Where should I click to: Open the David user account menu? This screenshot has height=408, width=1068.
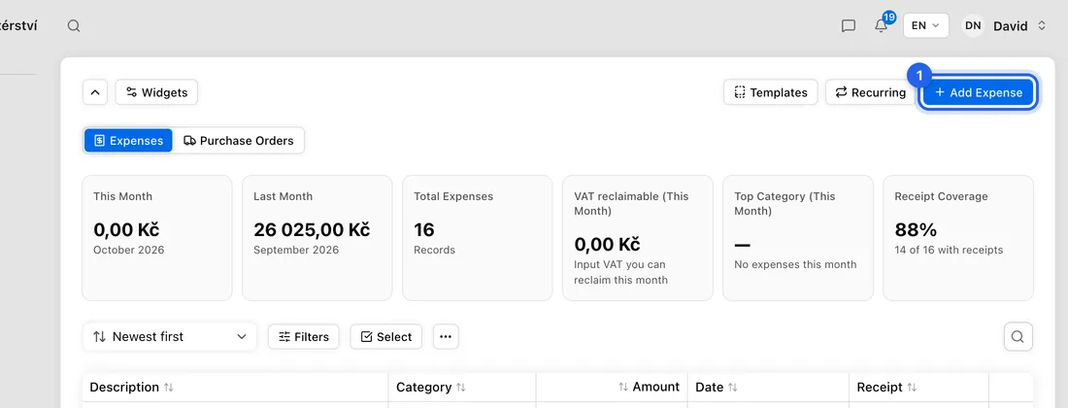point(1004,26)
